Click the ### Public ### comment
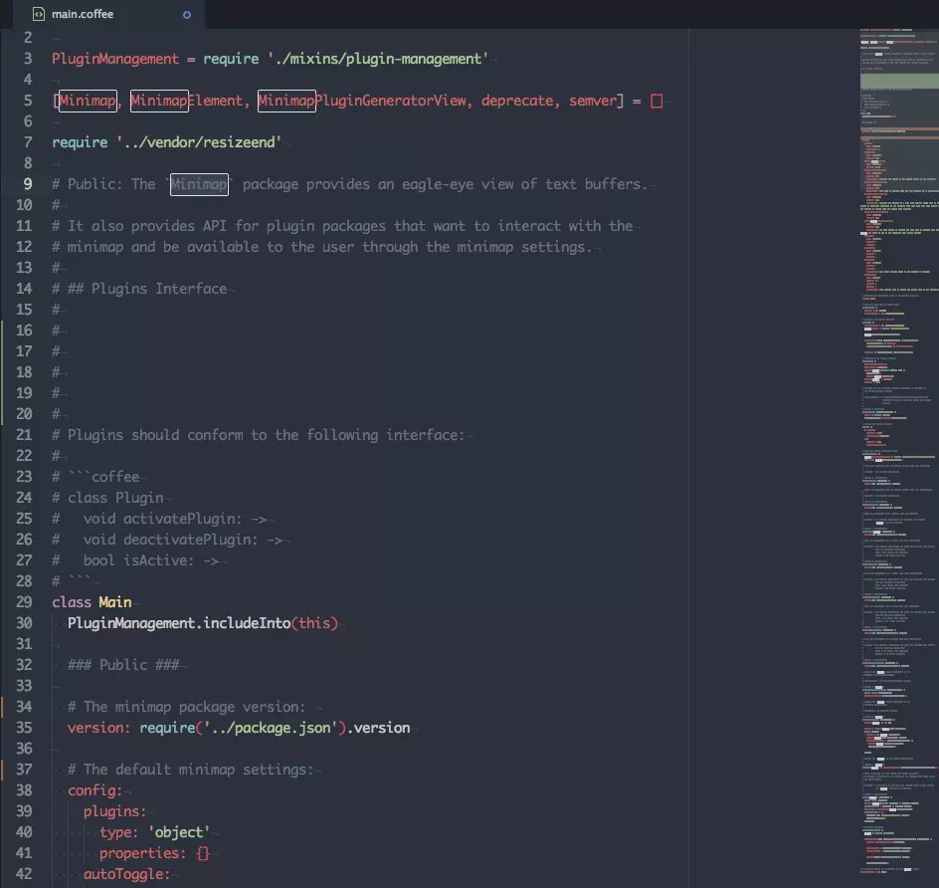Screen dimensions: 939x888 pos(122,665)
